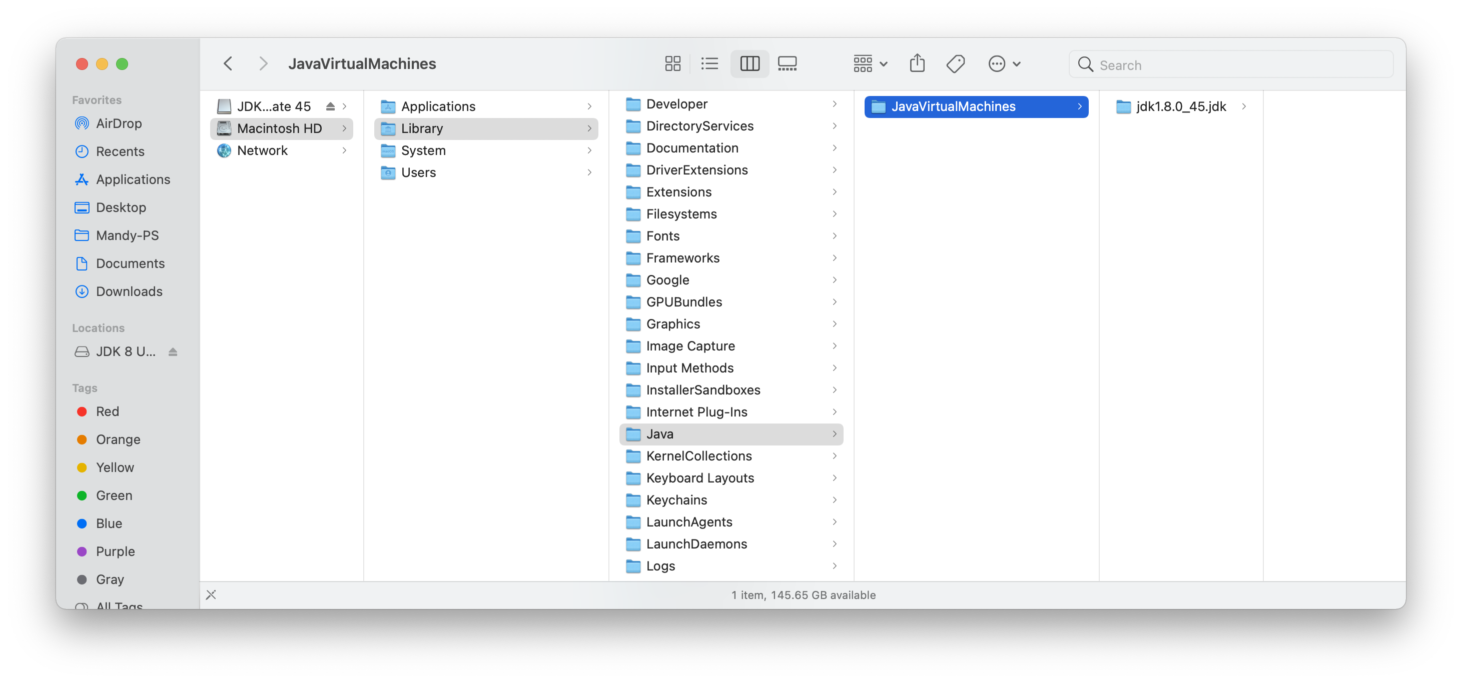The height and width of the screenshot is (683, 1462).
Task: Switch to list view
Action: [x=709, y=63]
